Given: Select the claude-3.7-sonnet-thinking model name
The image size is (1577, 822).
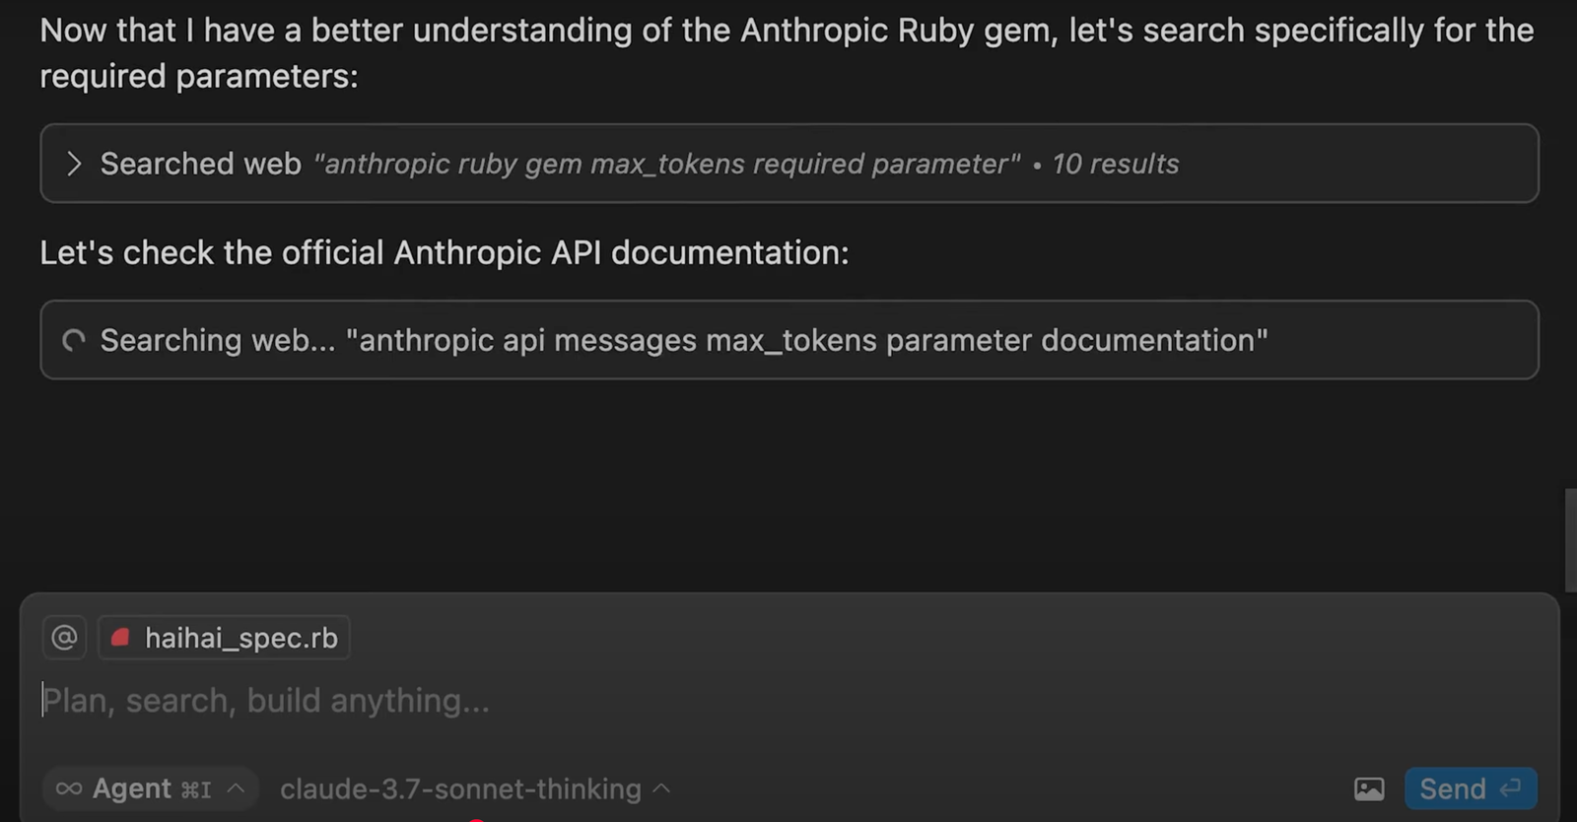Looking at the screenshot, I should coord(460,788).
